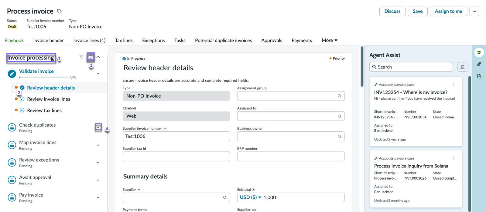Image resolution: width=486 pixels, height=212 pixels.
Task: Collapse the Validate invoice stage
Action: tap(98, 74)
